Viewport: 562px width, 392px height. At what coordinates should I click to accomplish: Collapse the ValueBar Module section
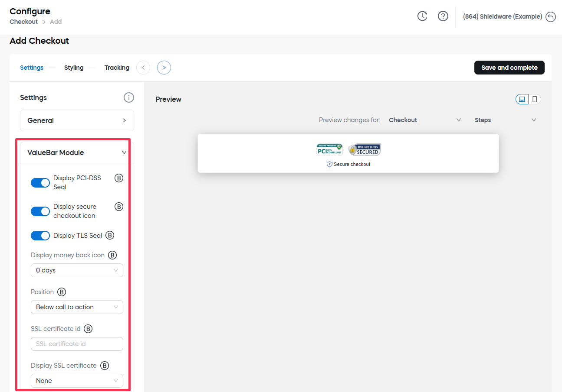pyautogui.click(x=77, y=152)
